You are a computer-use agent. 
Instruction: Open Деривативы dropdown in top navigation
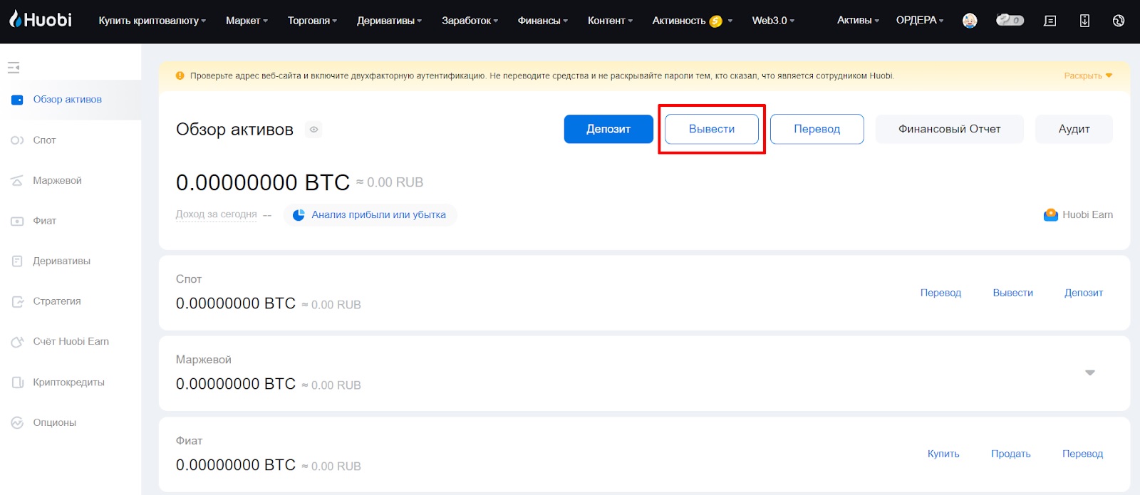tap(389, 21)
